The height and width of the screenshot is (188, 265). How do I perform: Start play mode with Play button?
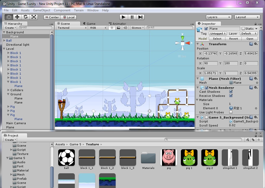tap(124, 17)
